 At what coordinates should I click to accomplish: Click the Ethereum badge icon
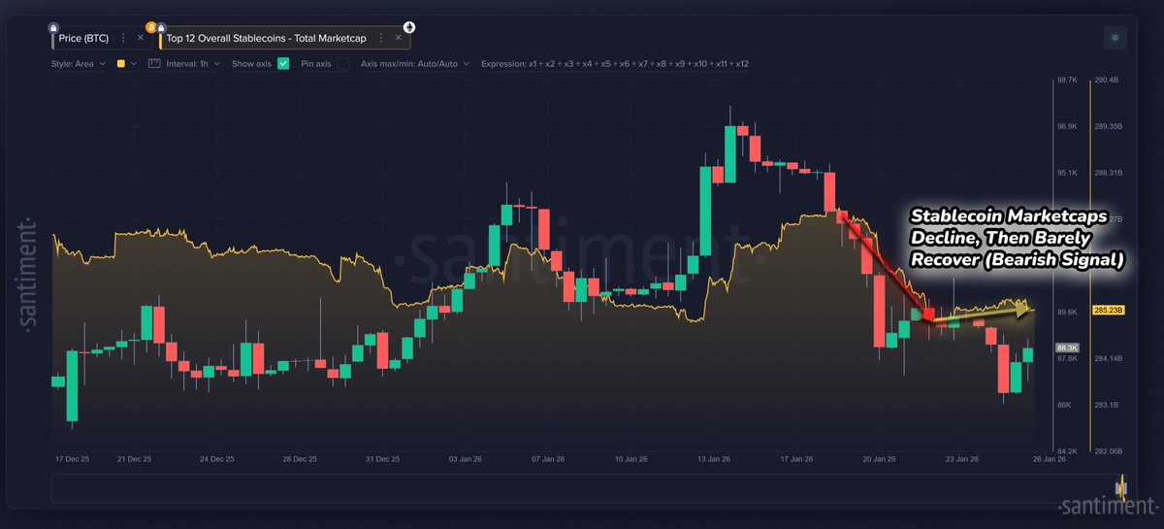pos(409,26)
